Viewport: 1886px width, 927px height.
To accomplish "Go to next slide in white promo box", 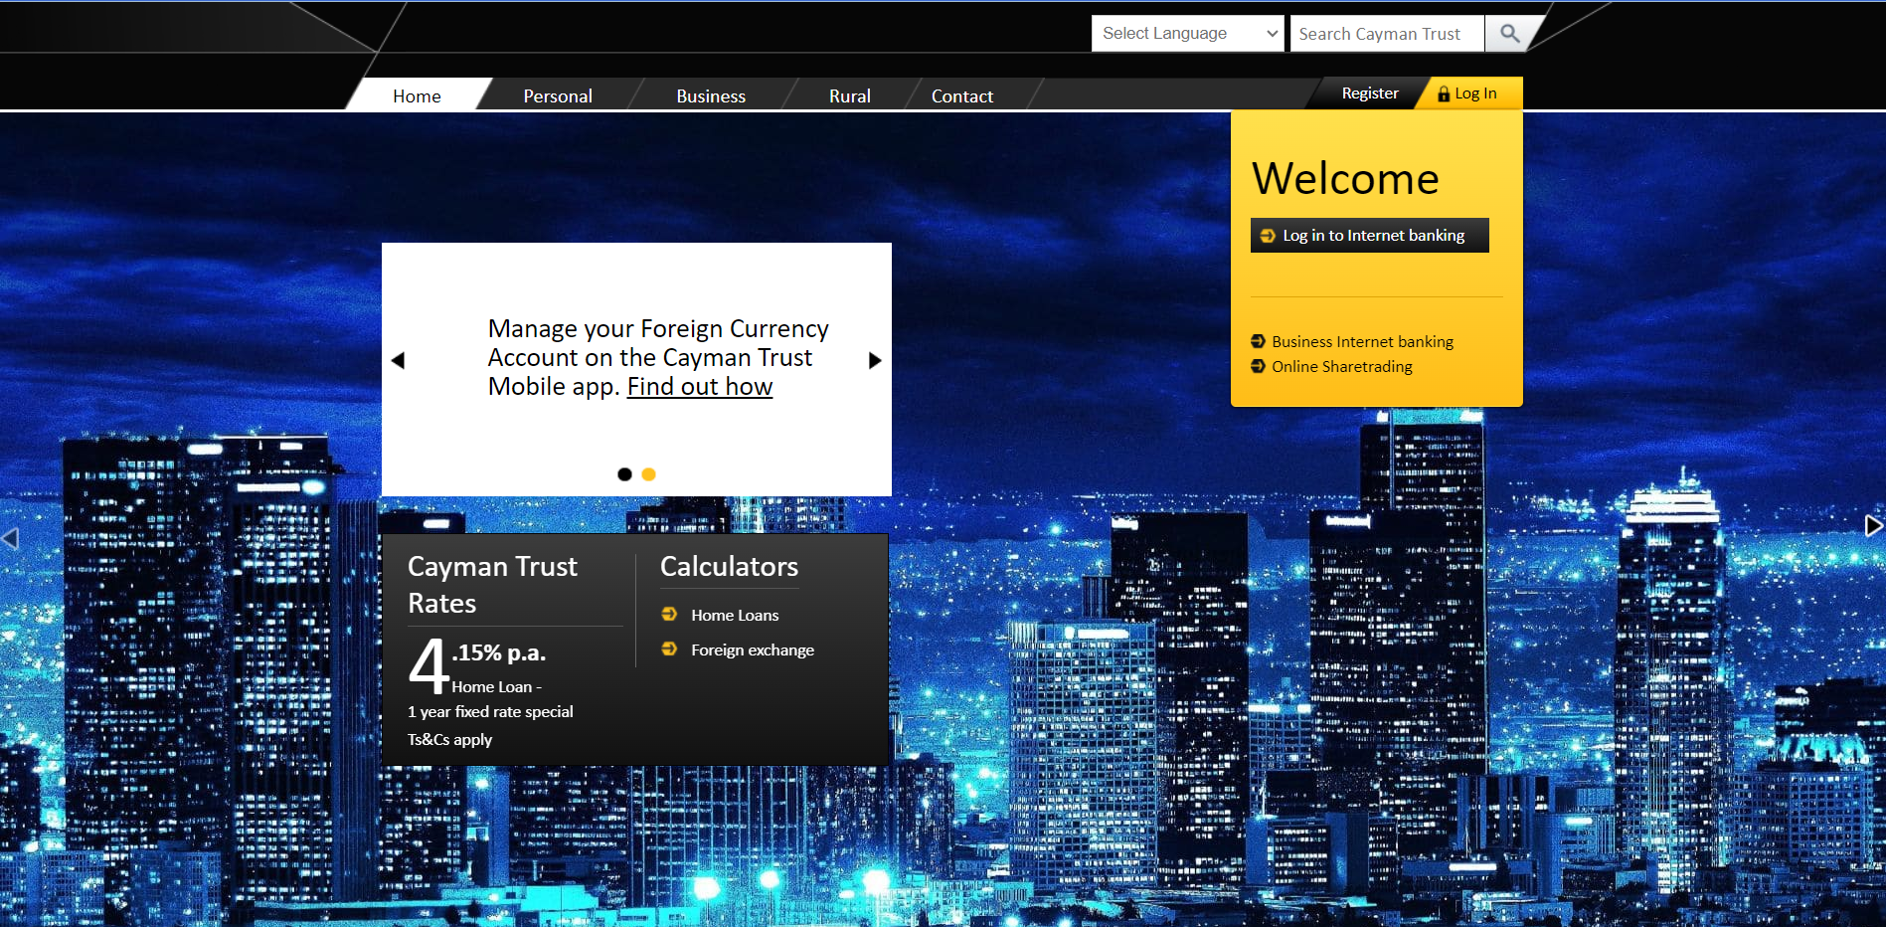I will [875, 360].
